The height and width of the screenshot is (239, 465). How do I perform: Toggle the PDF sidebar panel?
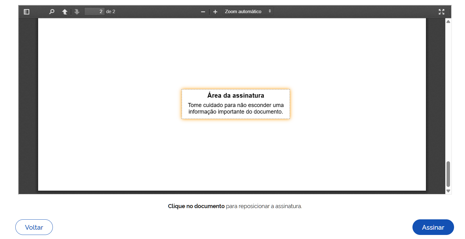(x=27, y=12)
